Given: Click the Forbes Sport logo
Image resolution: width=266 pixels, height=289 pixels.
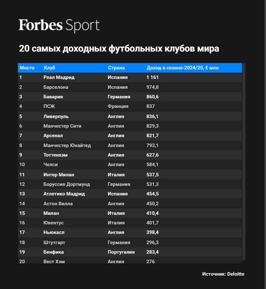Looking at the screenshot, I should tap(59, 25).
